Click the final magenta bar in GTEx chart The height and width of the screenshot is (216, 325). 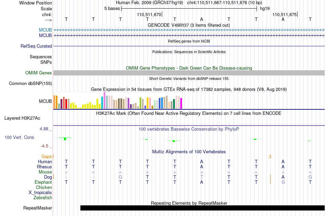point(181,103)
